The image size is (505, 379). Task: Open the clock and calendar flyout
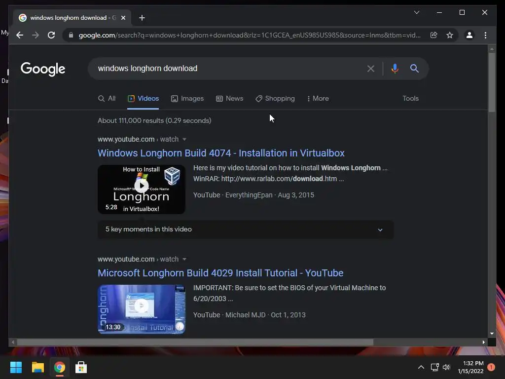(x=470, y=367)
